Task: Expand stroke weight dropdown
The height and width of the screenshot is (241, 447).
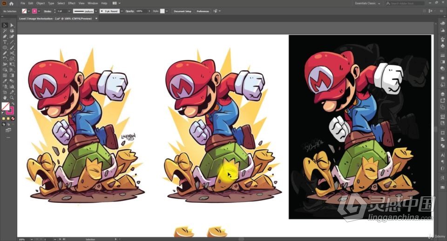Action: pos(69,11)
